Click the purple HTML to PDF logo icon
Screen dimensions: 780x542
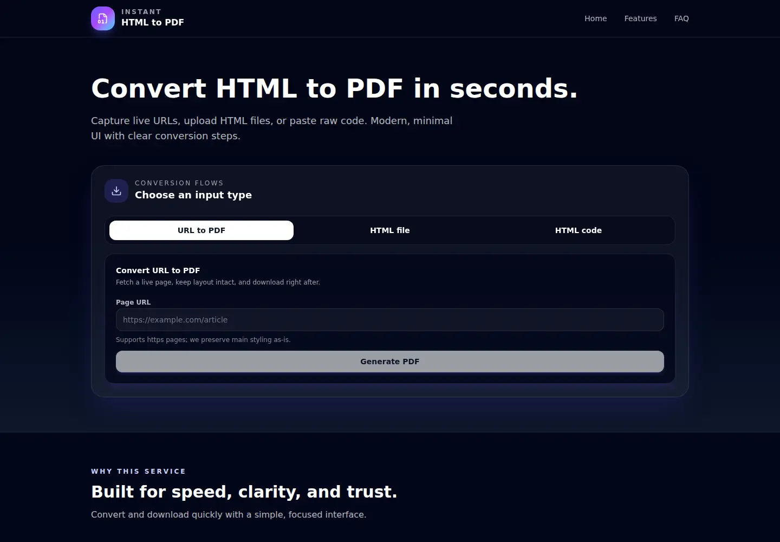(x=103, y=18)
